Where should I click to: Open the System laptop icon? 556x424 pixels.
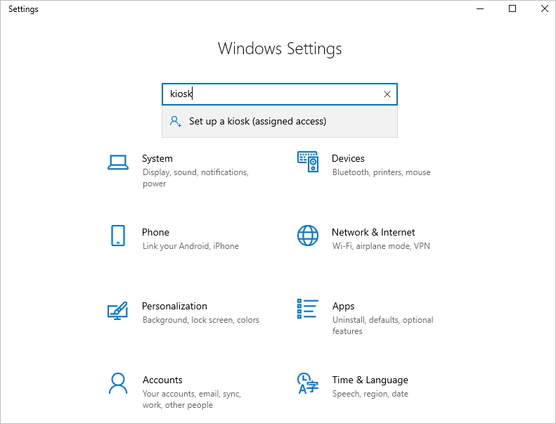118,162
